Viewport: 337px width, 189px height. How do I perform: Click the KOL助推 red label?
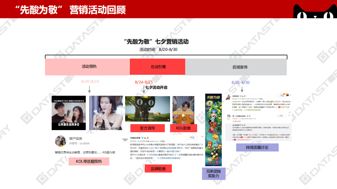point(183,128)
